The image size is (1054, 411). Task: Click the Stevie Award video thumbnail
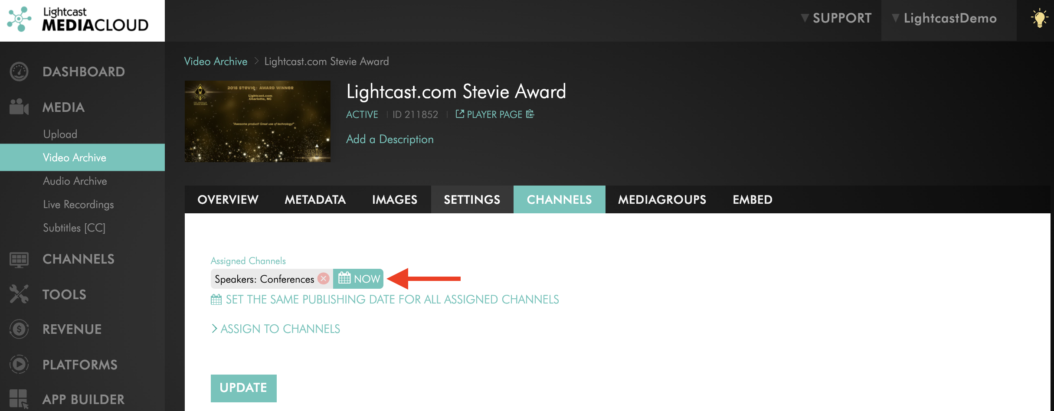(x=258, y=121)
